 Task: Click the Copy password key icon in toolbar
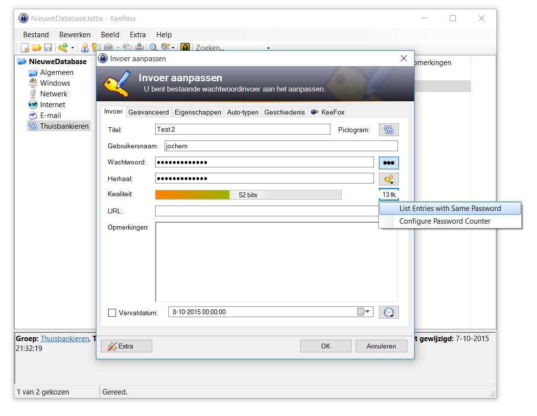(95, 47)
